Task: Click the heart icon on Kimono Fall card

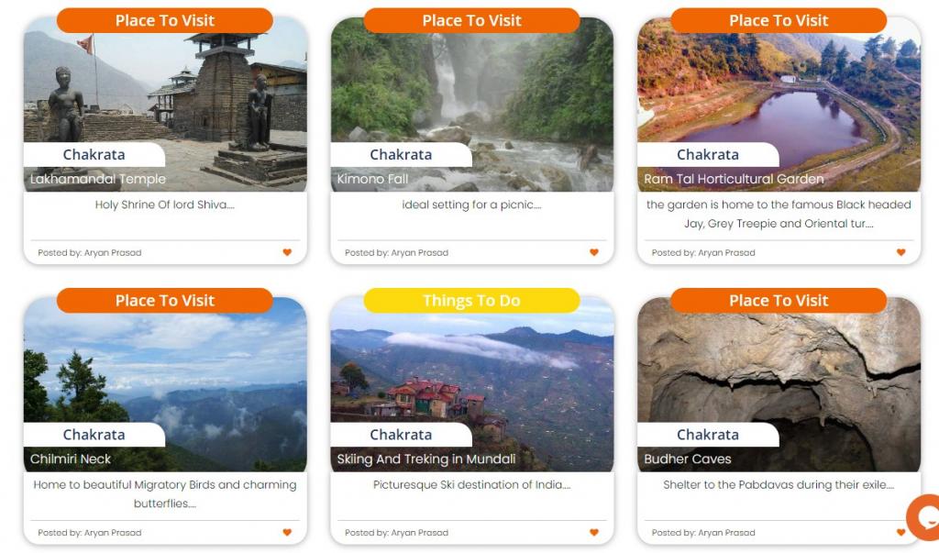Action: coord(594,252)
